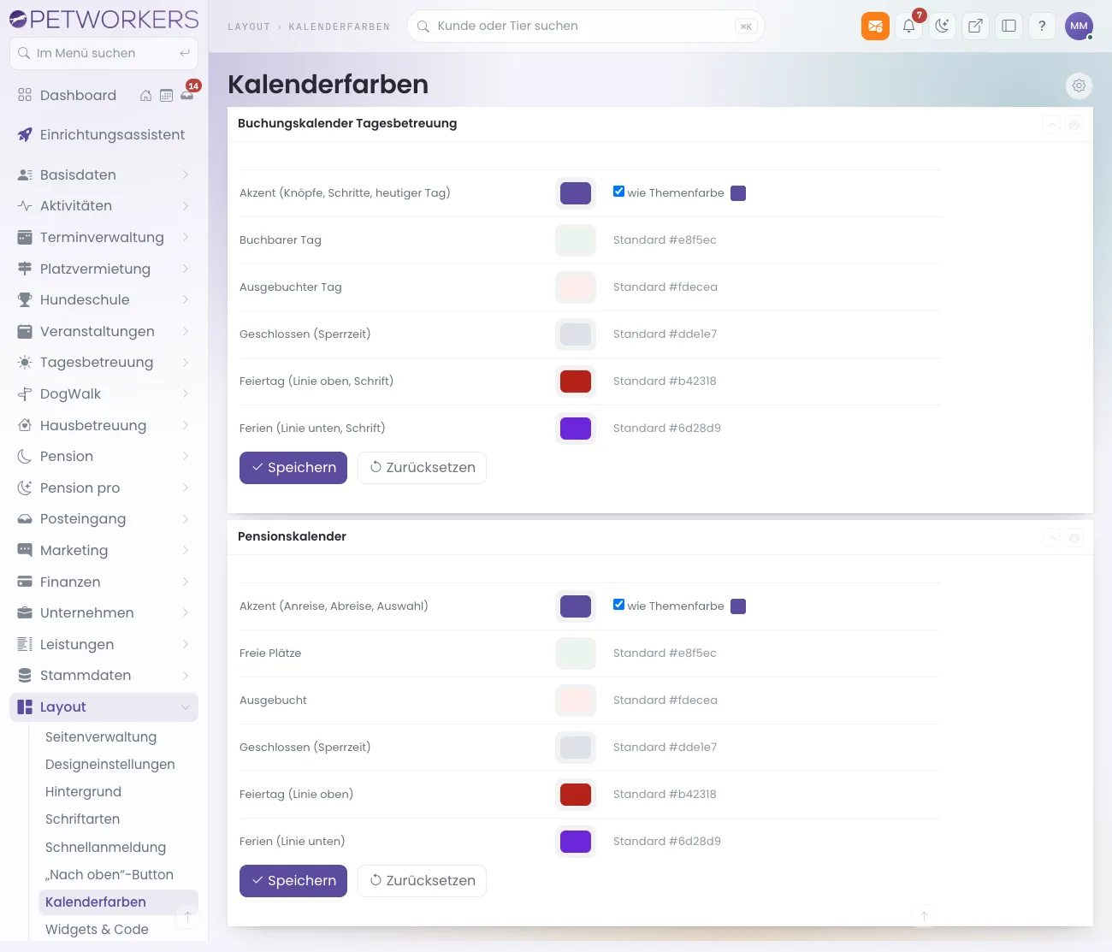The height and width of the screenshot is (952, 1112).
Task: Expand the Leistungen menu chevron
Action: click(x=186, y=644)
